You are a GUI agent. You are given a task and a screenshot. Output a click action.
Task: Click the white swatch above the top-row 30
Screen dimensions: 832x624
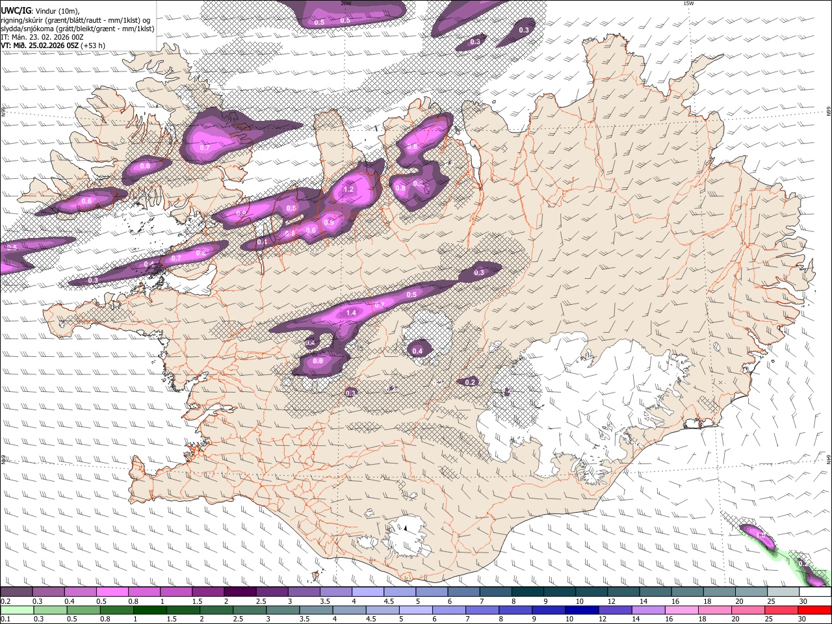pyautogui.click(x=816, y=592)
